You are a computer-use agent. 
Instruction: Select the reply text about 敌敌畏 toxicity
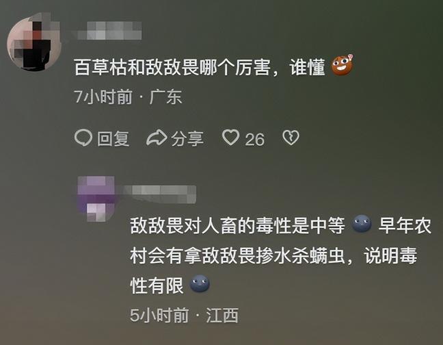tap(280, 255)
